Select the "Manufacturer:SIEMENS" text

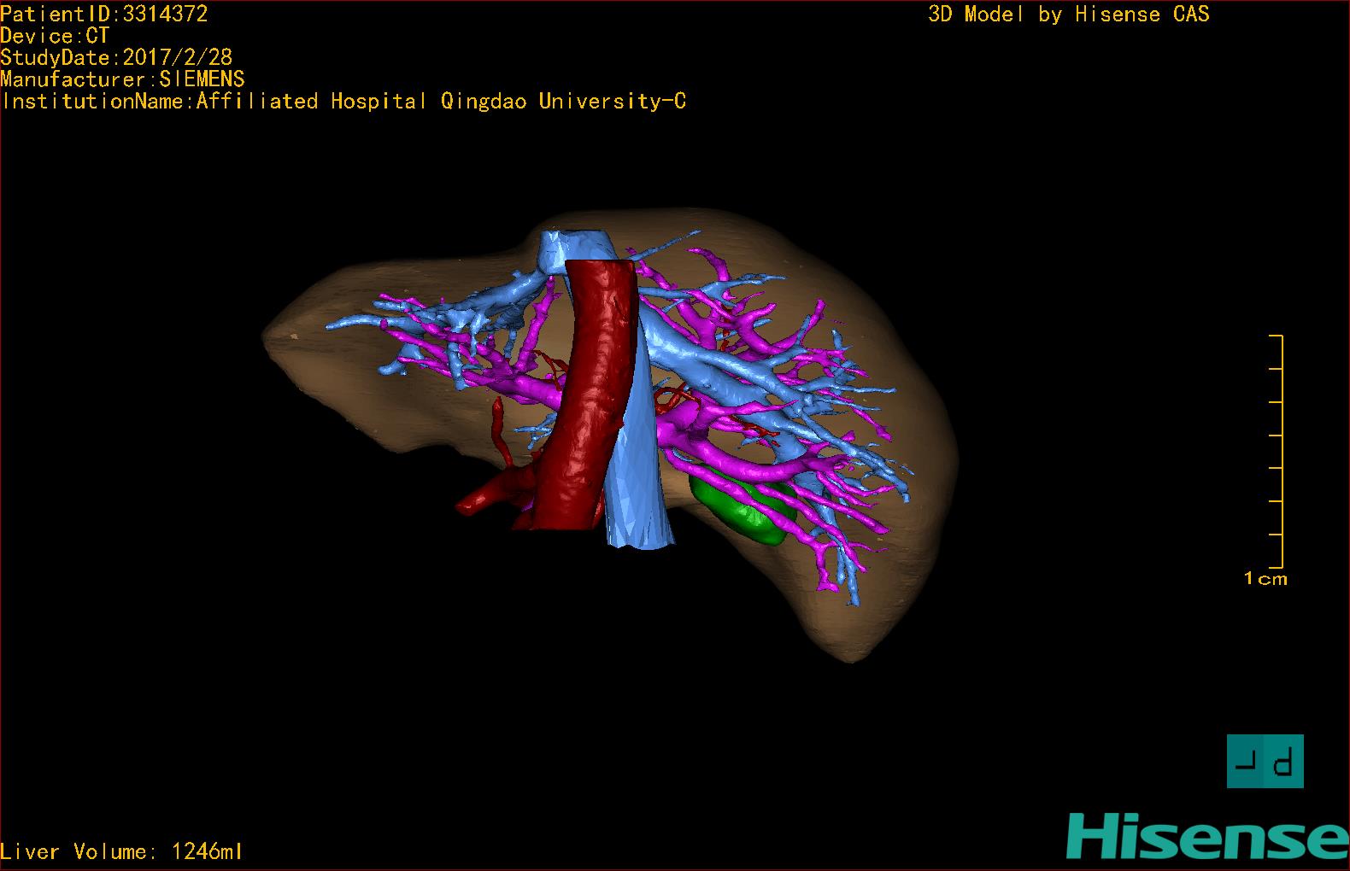[122, 79]
